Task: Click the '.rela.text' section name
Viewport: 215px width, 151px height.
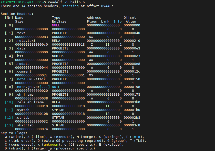Action: pos(25,41)
